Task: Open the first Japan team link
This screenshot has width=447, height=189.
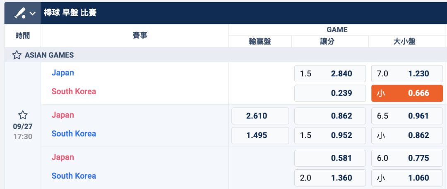Action: pyautogui.click(x=63, y=73)
